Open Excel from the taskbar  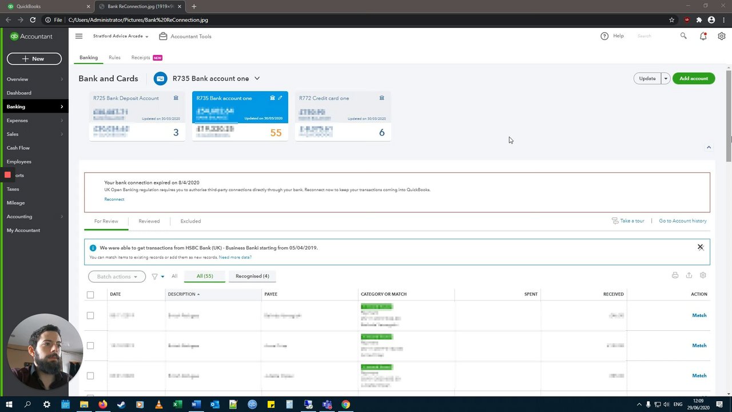coord(177,405)
